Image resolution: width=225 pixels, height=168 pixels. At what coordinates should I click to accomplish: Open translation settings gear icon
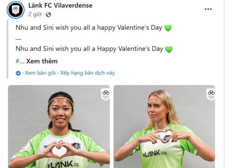pyautogui.click(x=18, y=73)
